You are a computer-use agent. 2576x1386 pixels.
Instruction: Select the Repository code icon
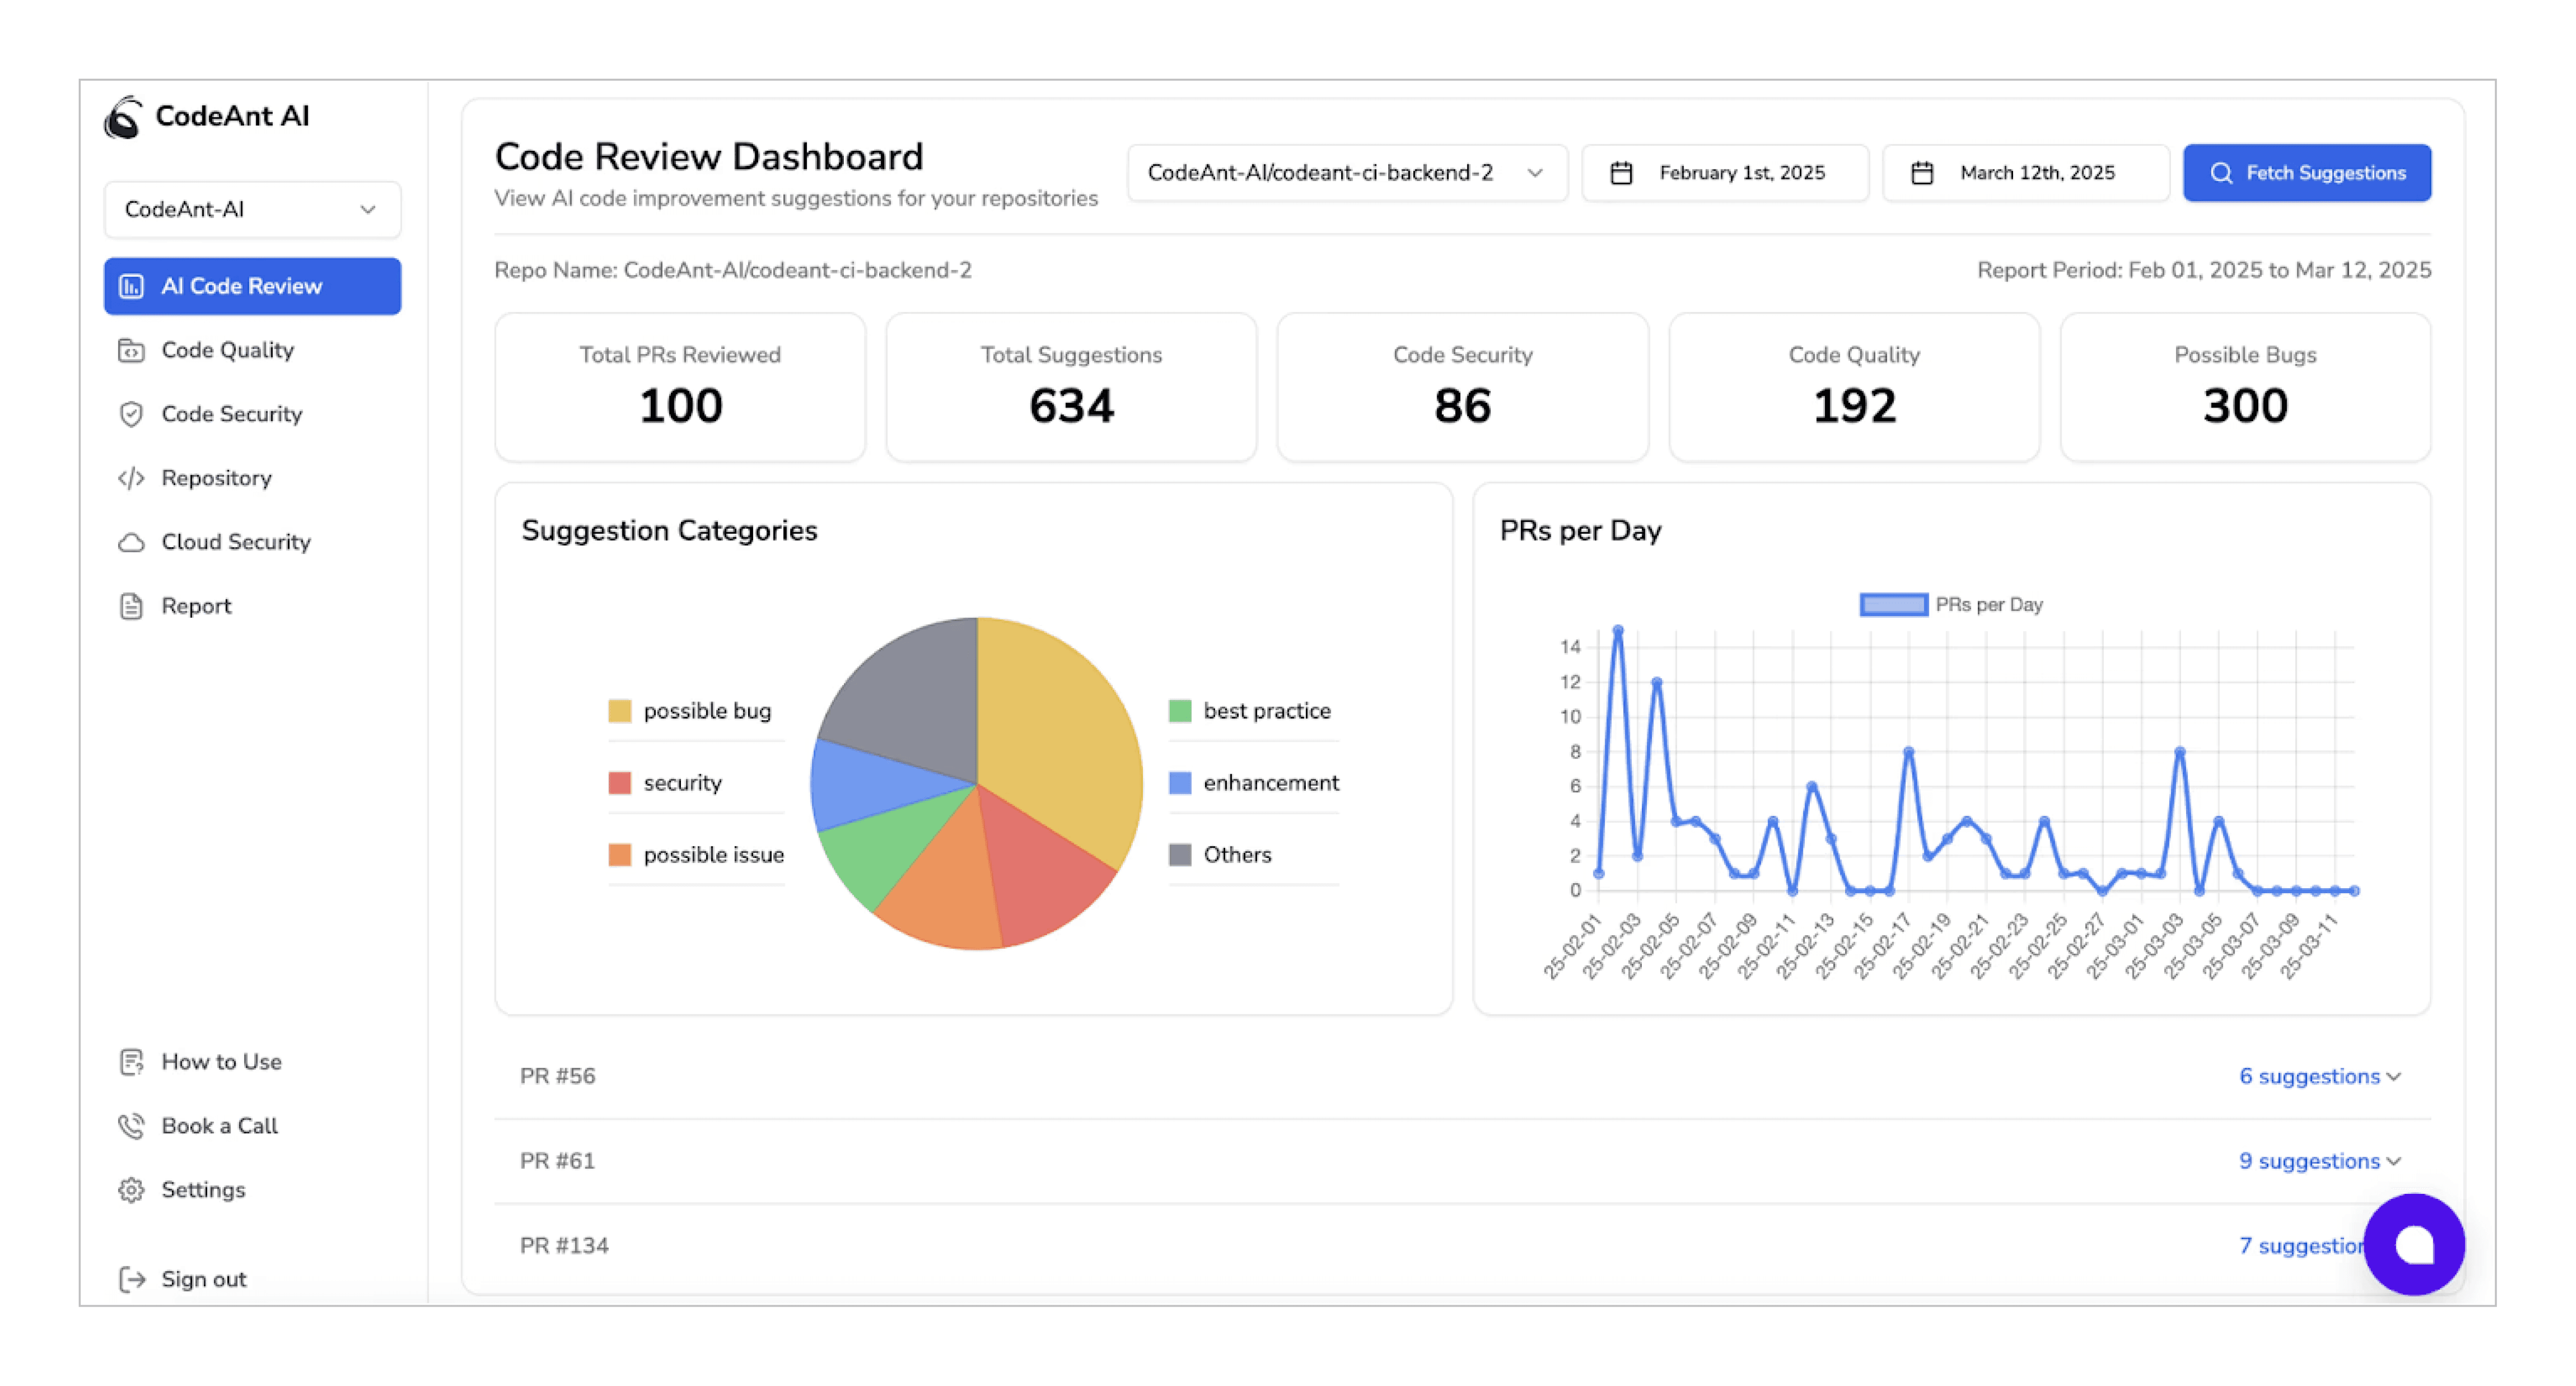point(133,477)
